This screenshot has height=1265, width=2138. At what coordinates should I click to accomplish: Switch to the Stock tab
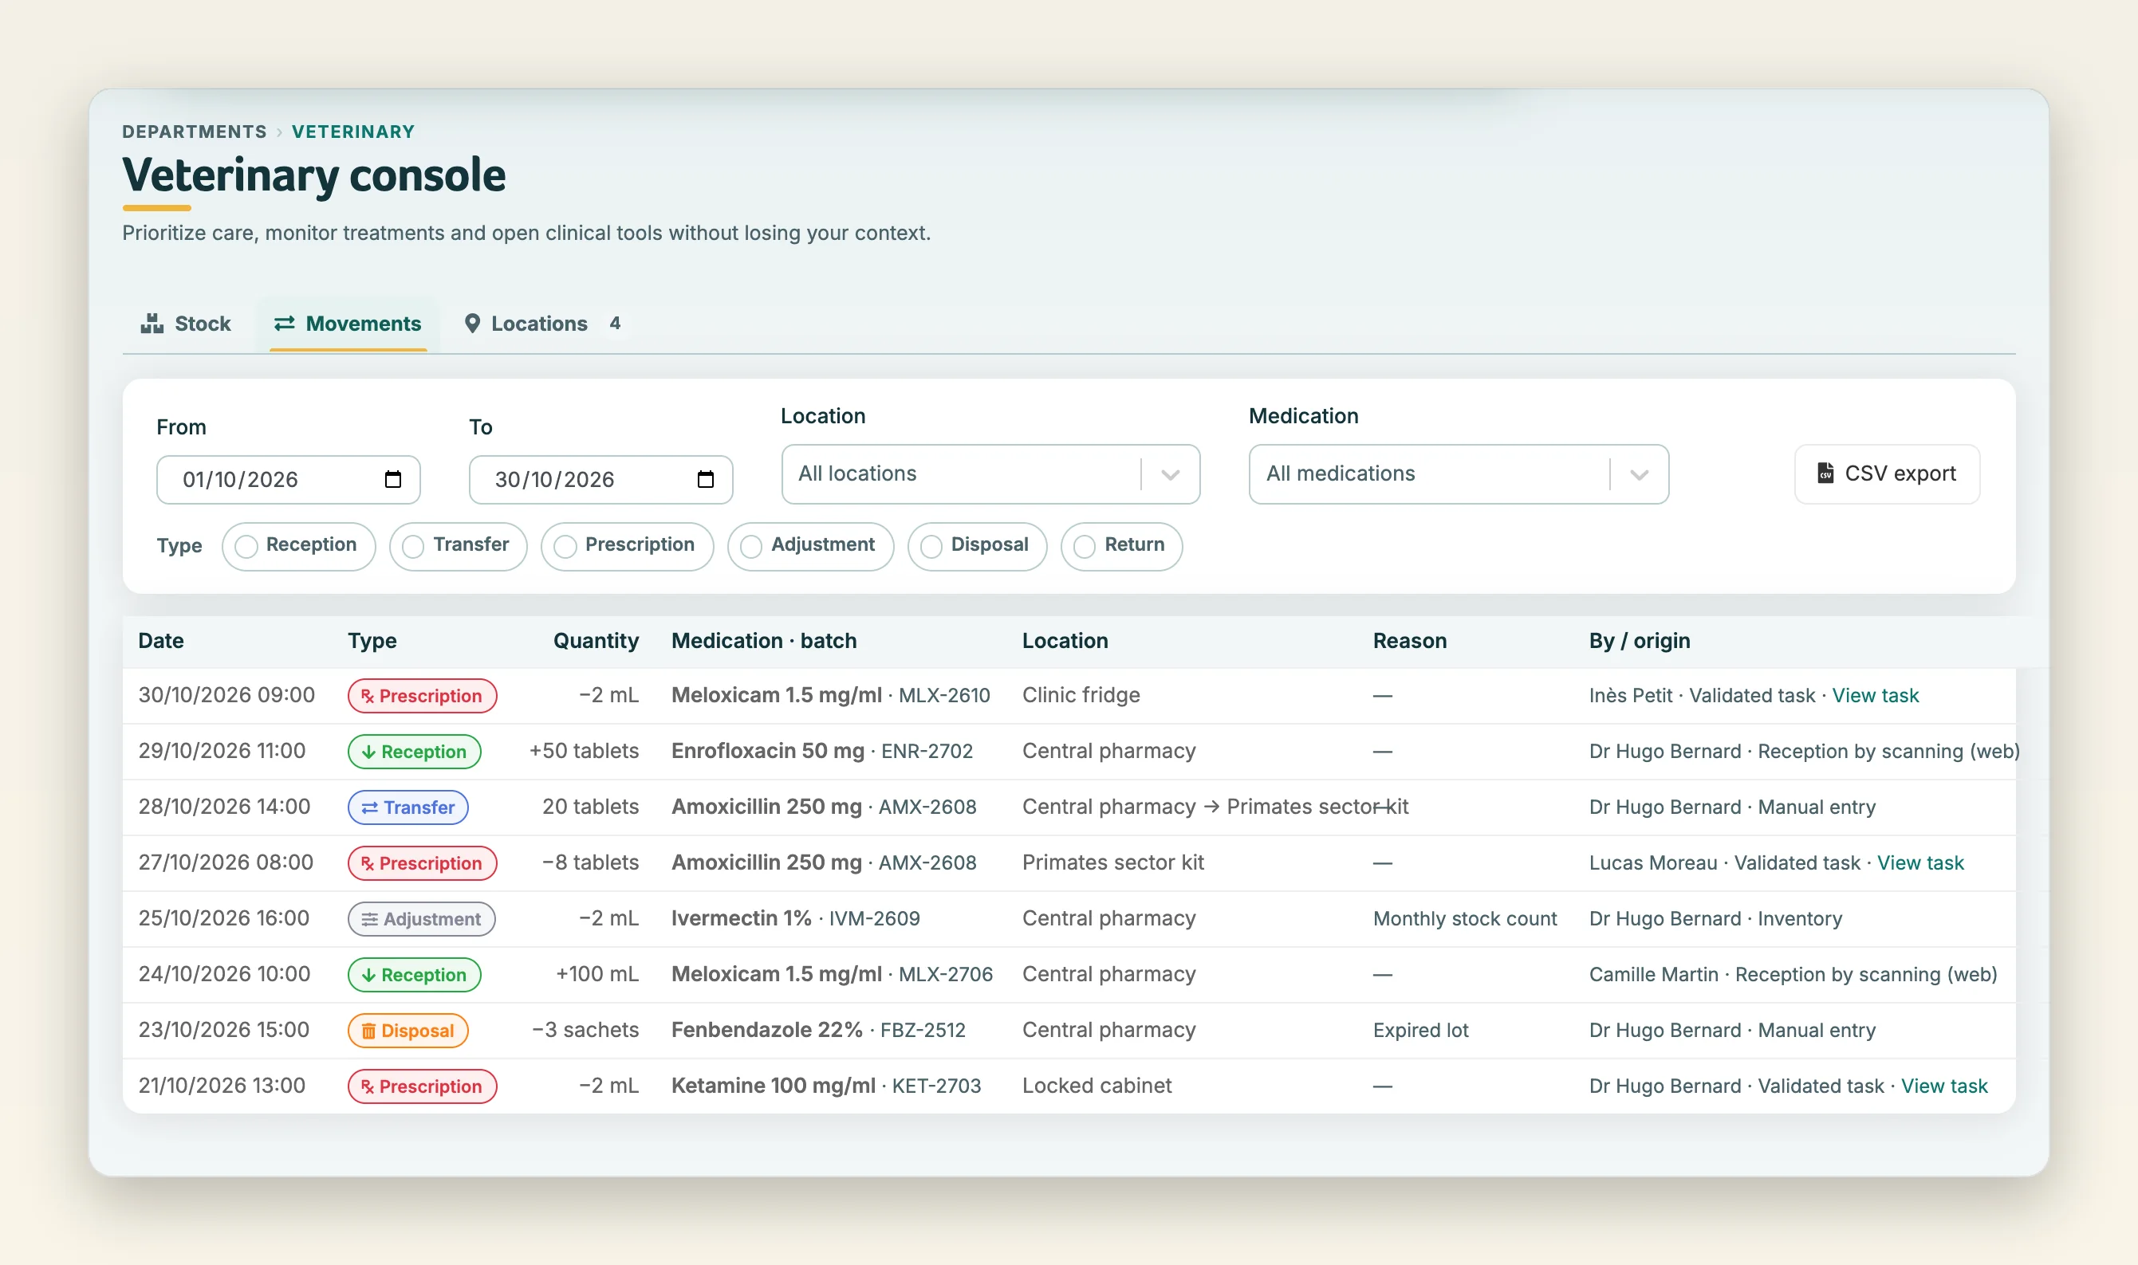click(x=186, y=324)
